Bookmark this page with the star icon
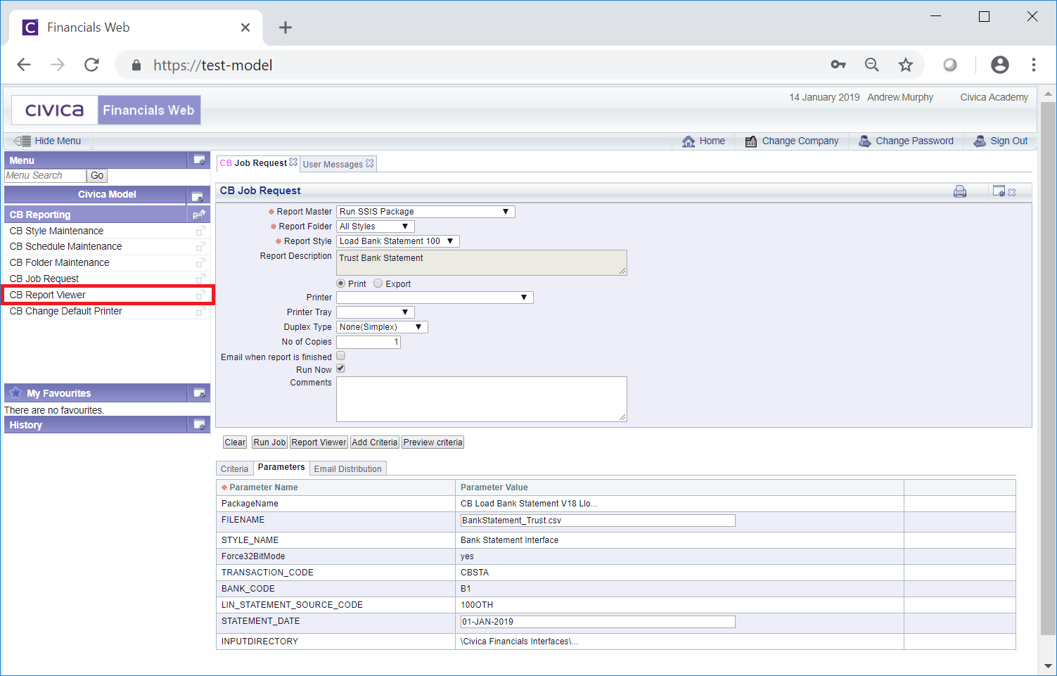The image size is (1057, 676). pyautogui.click(x=906, y=65)
